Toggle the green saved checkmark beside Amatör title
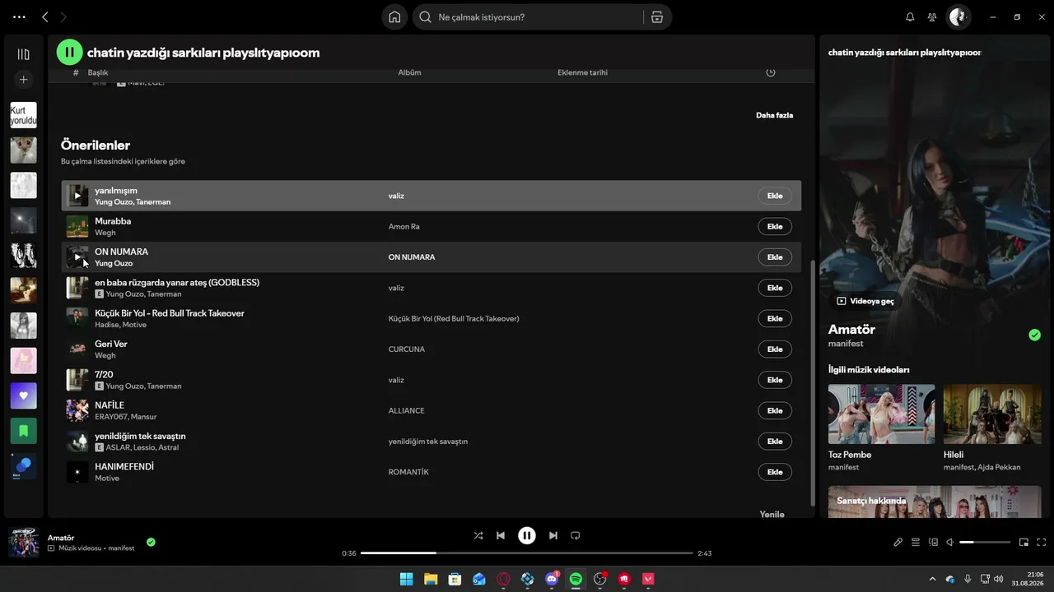1054x592 pixels. (x=1035, y=335)
